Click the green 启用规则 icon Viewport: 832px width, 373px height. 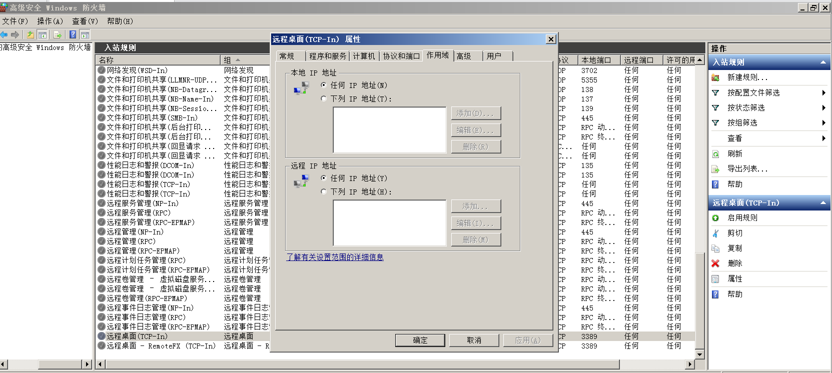(x=715, y=218)
